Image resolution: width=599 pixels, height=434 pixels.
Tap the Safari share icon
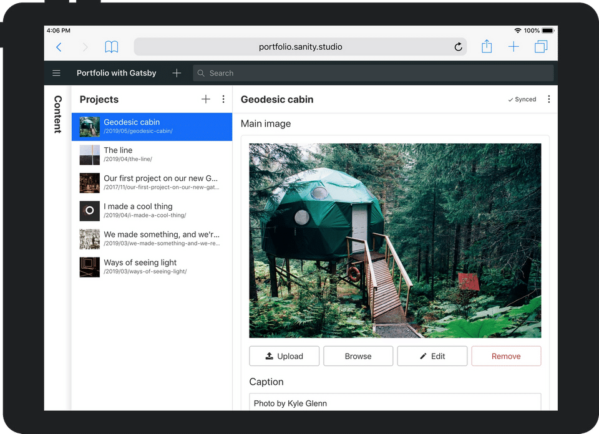point(487,47)
